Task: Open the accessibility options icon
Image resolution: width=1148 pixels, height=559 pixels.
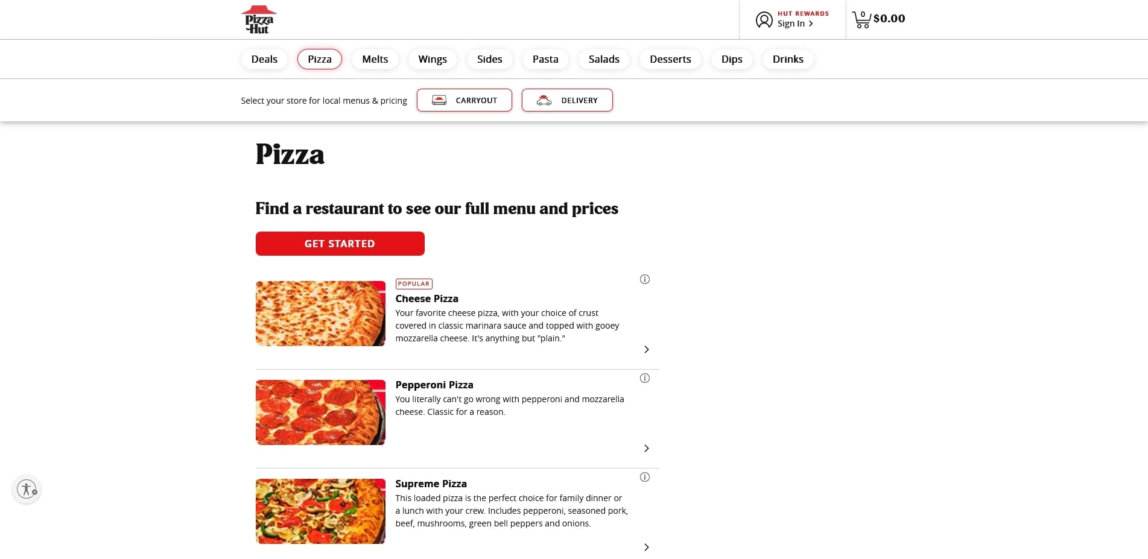Action: click(25, 488)
